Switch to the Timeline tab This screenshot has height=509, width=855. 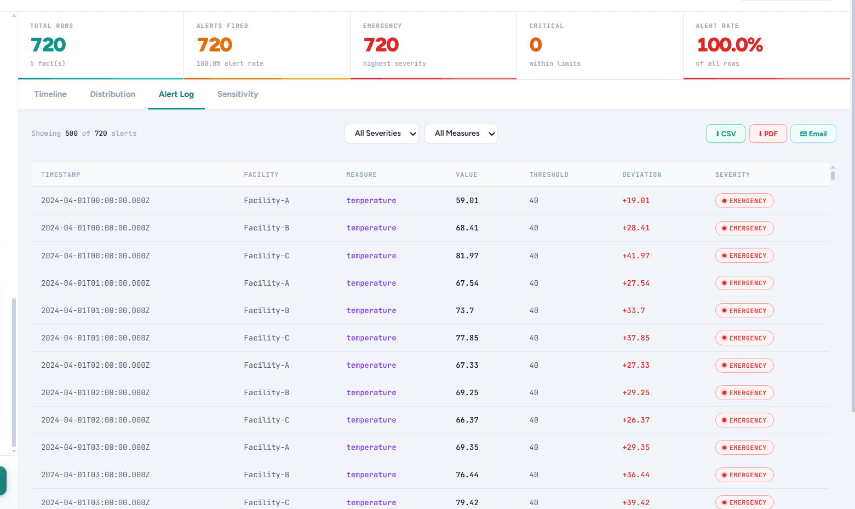point(50,94)
